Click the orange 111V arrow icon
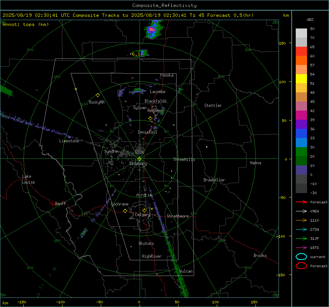329x307 pixels. point(301,220)
